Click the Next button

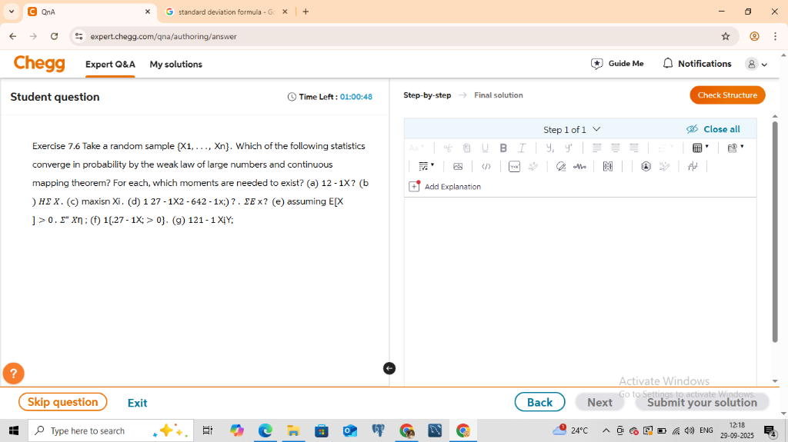pyautogui.click(x=599, y=402)
